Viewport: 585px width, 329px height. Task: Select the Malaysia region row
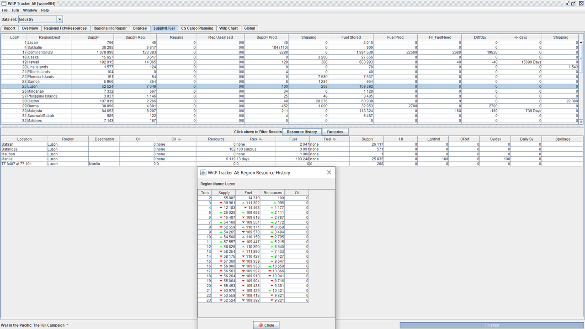(x=290, y=111)
